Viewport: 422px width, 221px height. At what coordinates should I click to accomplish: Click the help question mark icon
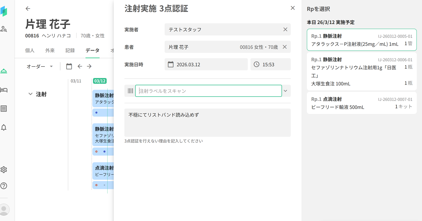pyautogui.click(x=4, y=186)
